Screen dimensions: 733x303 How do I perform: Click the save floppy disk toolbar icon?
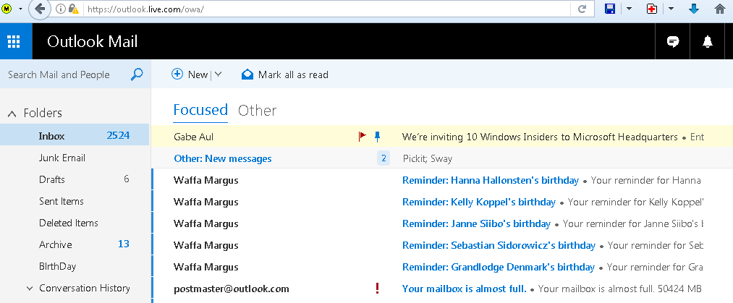[610, 9]
